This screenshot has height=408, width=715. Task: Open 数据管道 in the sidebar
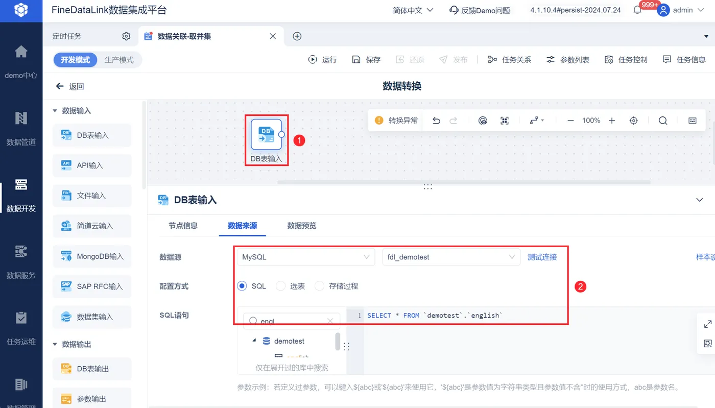coord(21,128)
